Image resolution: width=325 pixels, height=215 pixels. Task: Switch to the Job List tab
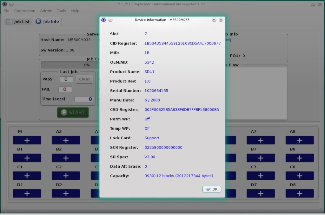coord(18,21)
